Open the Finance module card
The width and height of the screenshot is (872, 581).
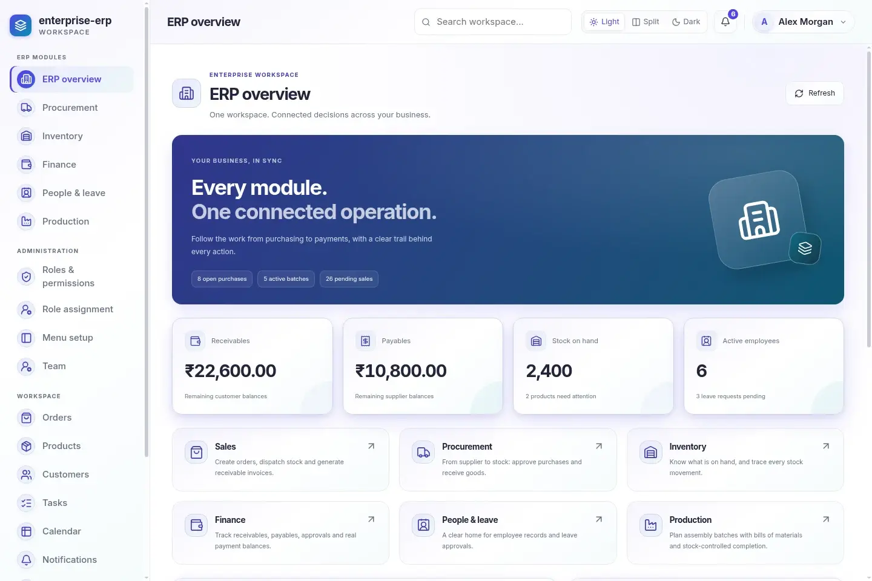pos(280,533)
